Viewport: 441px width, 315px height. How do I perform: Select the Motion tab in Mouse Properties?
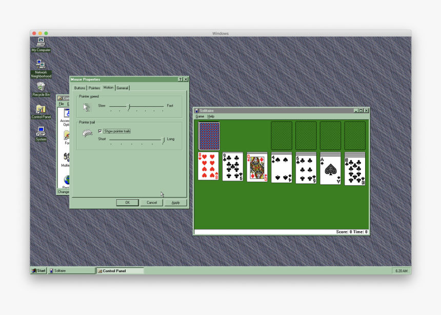(x=108, y=88)
